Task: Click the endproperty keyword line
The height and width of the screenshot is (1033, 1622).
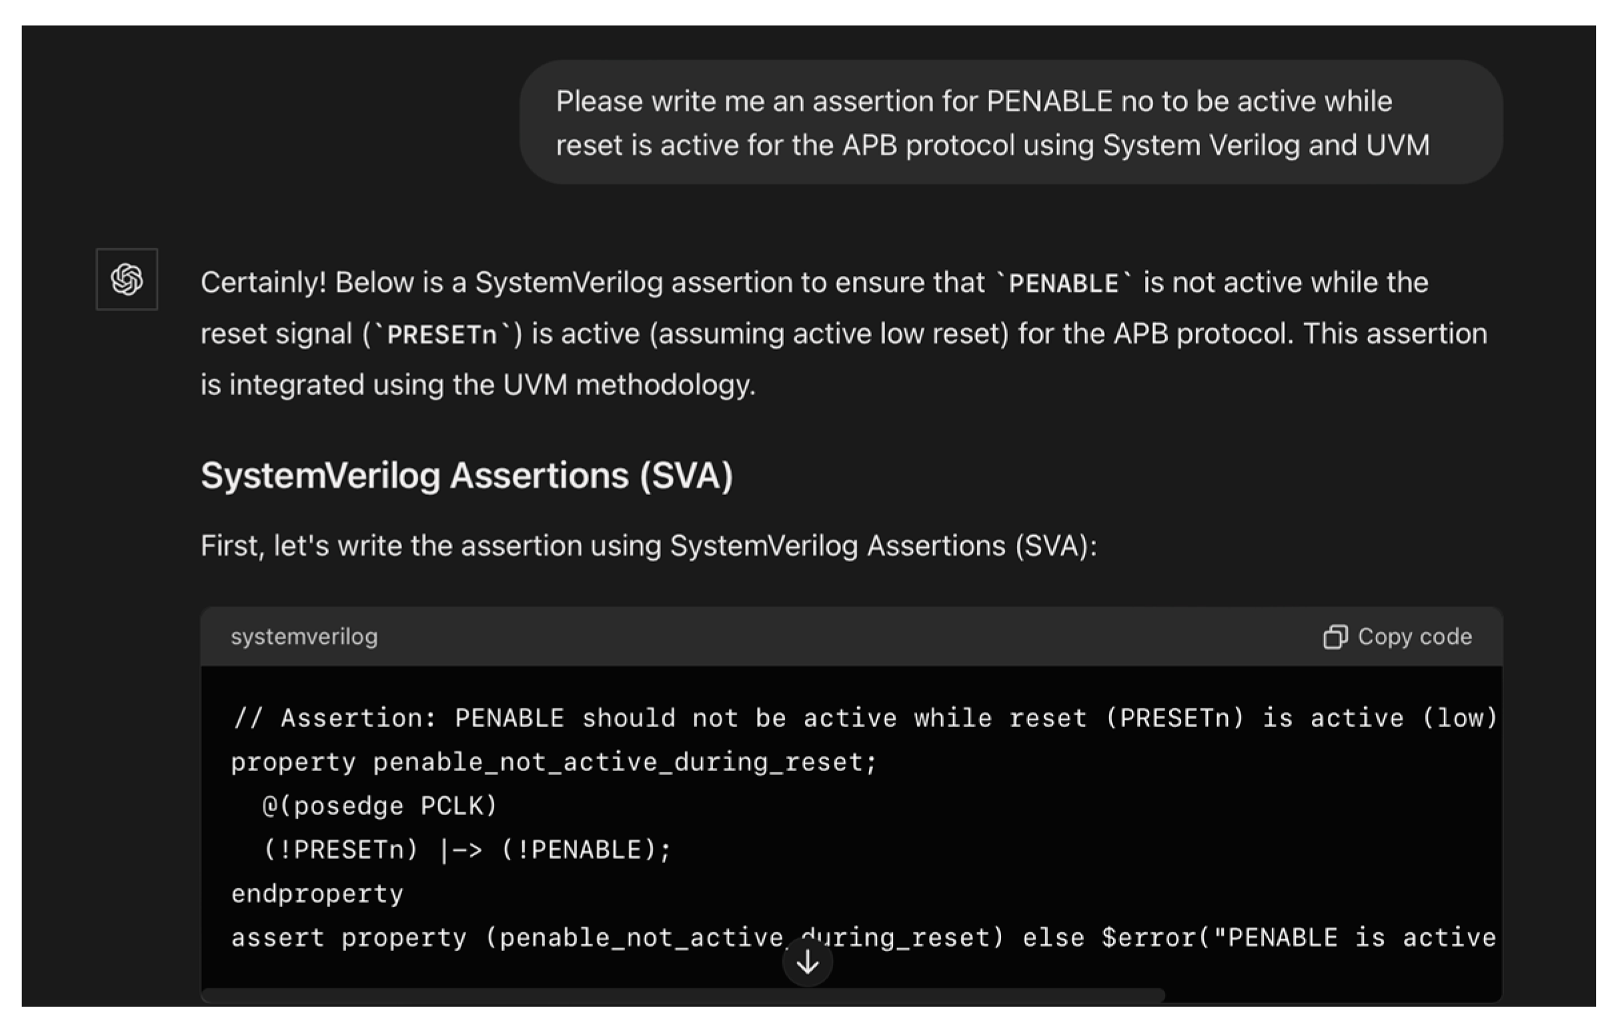Action: [x=317, y=894]
